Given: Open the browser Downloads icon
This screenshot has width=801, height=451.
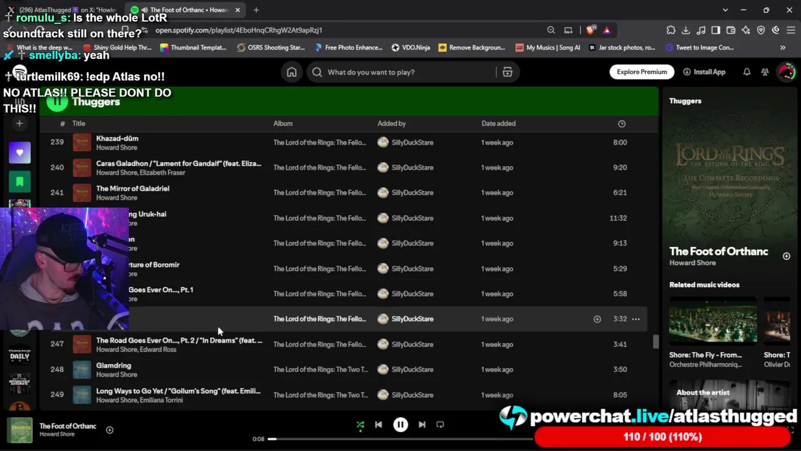Looking at the screenshot, I should [686, 30].
